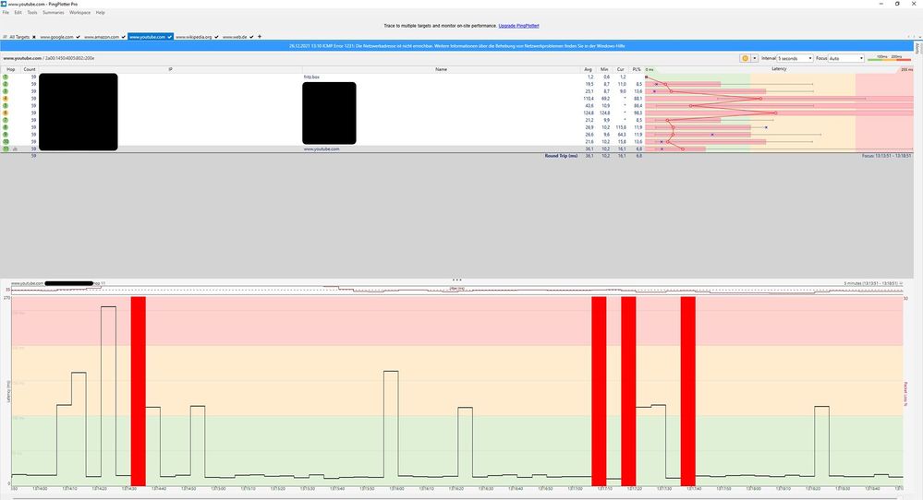Click the Latency graph column header
923x500 pixels.
[x=779, y=69]
